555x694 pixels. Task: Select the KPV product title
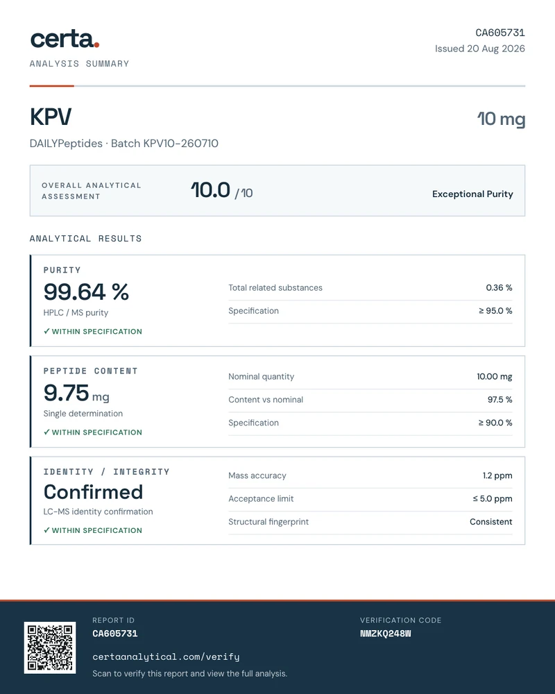click(x=51, y=117)
